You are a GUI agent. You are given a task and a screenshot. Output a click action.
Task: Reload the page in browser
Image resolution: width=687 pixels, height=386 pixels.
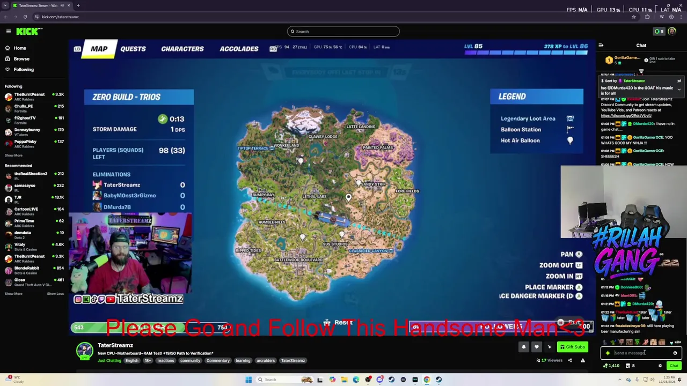25,17
